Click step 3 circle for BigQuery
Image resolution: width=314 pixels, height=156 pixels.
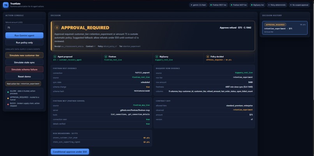[157, 56]
